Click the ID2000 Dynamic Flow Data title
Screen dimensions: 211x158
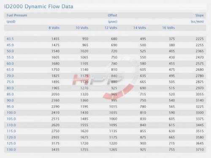pos(38,6)
